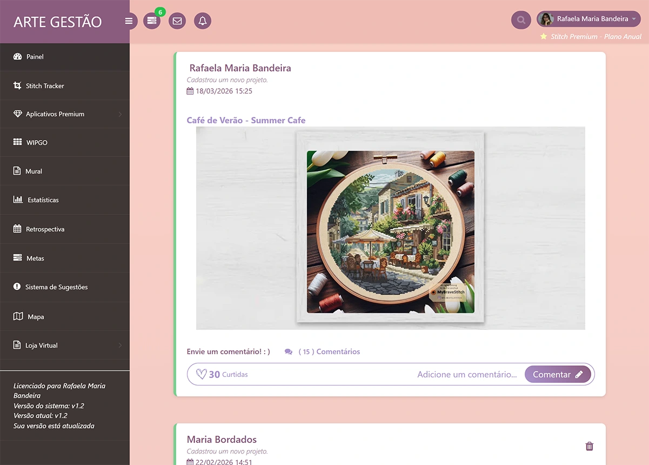649x465 pixels.
Task: Go to Painel in the sidebar
Action: pyautogui.click(x=35, y=57)
